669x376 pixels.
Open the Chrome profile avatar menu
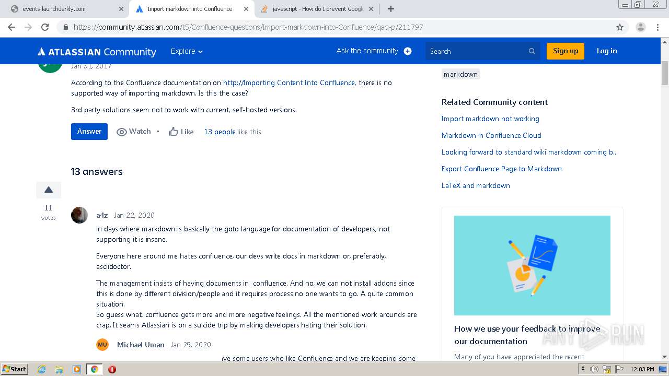(640, 27)
